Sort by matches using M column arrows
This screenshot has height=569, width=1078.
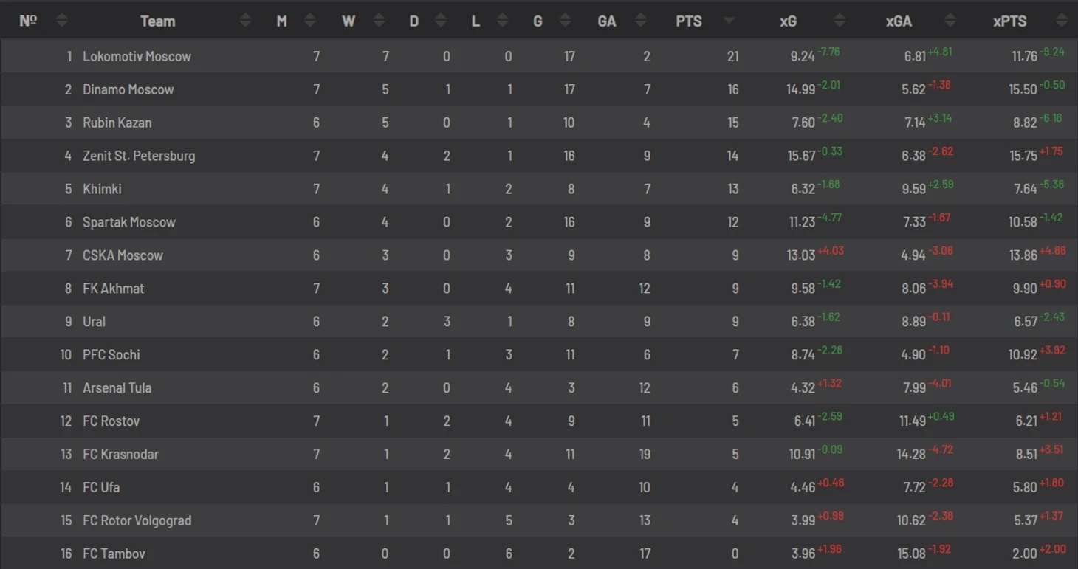tap(310, 21)
